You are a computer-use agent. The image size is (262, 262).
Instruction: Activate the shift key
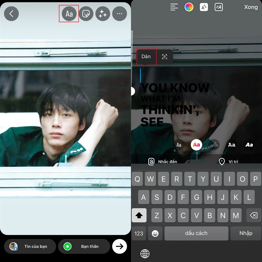pyautogui.click(x=139, y=215)
